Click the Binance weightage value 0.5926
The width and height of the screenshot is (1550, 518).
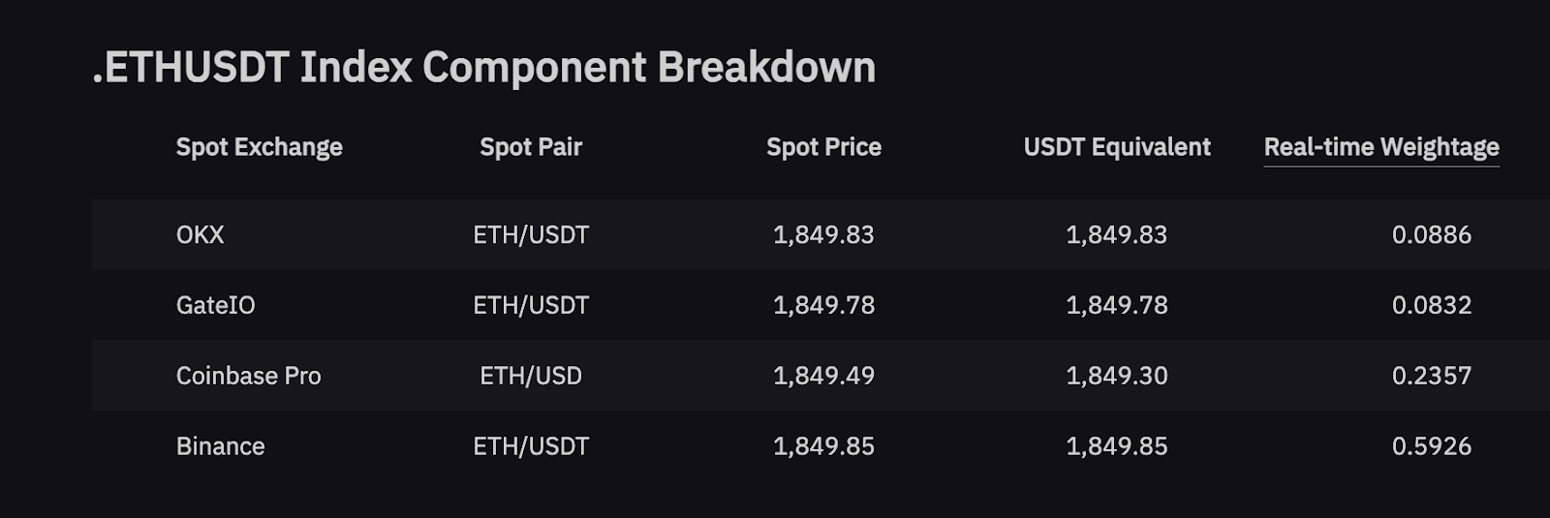(x=1431, y=446)
